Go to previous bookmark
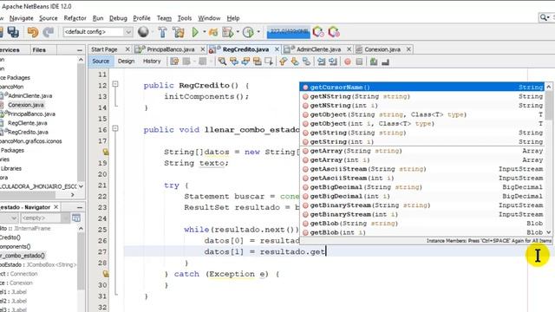The height and width of the screenshot is (312, 555). click(x=283, y=62)
